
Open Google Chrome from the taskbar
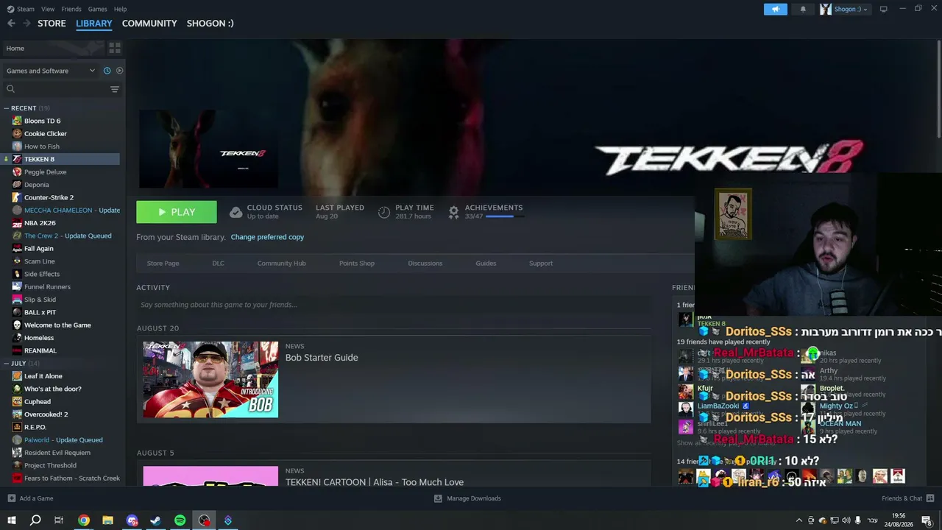(84, 520)
